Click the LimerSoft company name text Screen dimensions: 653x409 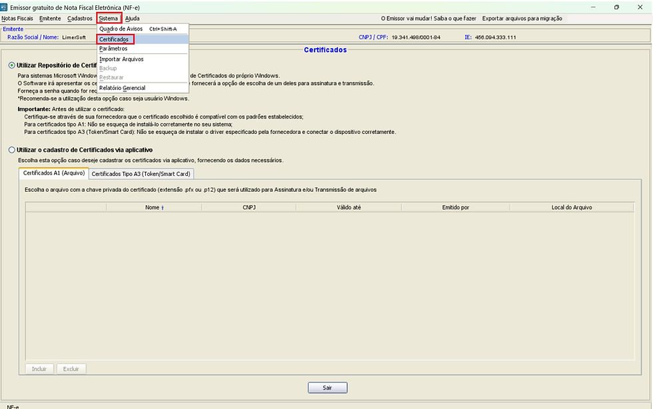[x=74, y=37]
